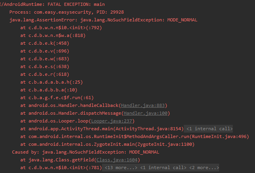
Task: Open the Class.java:1604 source link
Action: [x=117, y=160]
